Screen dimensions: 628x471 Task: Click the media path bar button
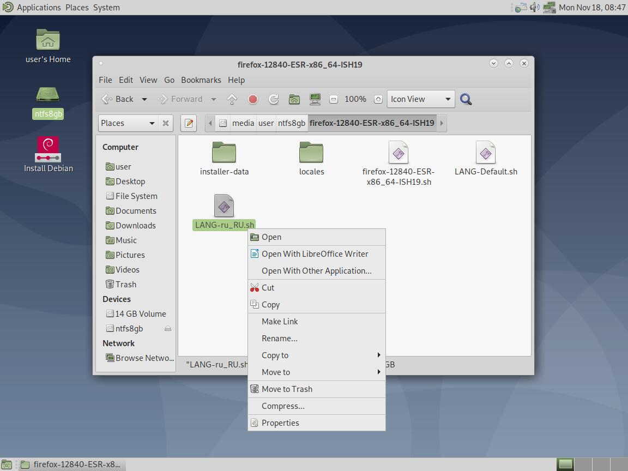click(x=243, y=123)
